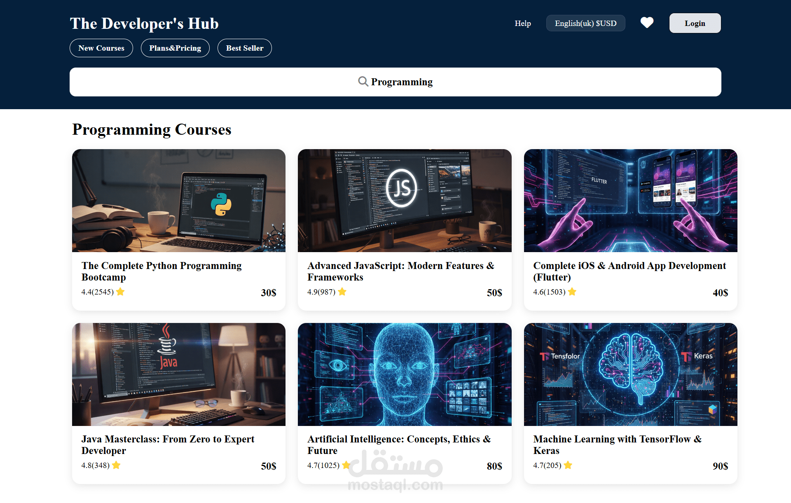The height and width of the screenshot is (503, 791).
Task: Open the New Courses section
Action: tap(101, 48)
